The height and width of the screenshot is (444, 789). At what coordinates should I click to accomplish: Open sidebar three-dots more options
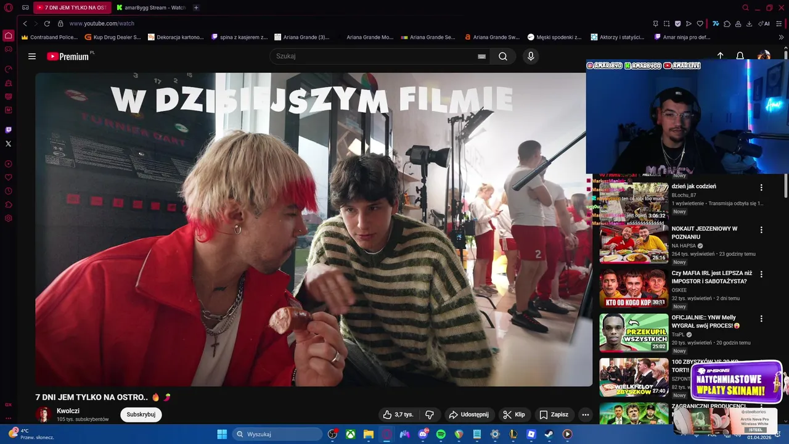(8, 418)
